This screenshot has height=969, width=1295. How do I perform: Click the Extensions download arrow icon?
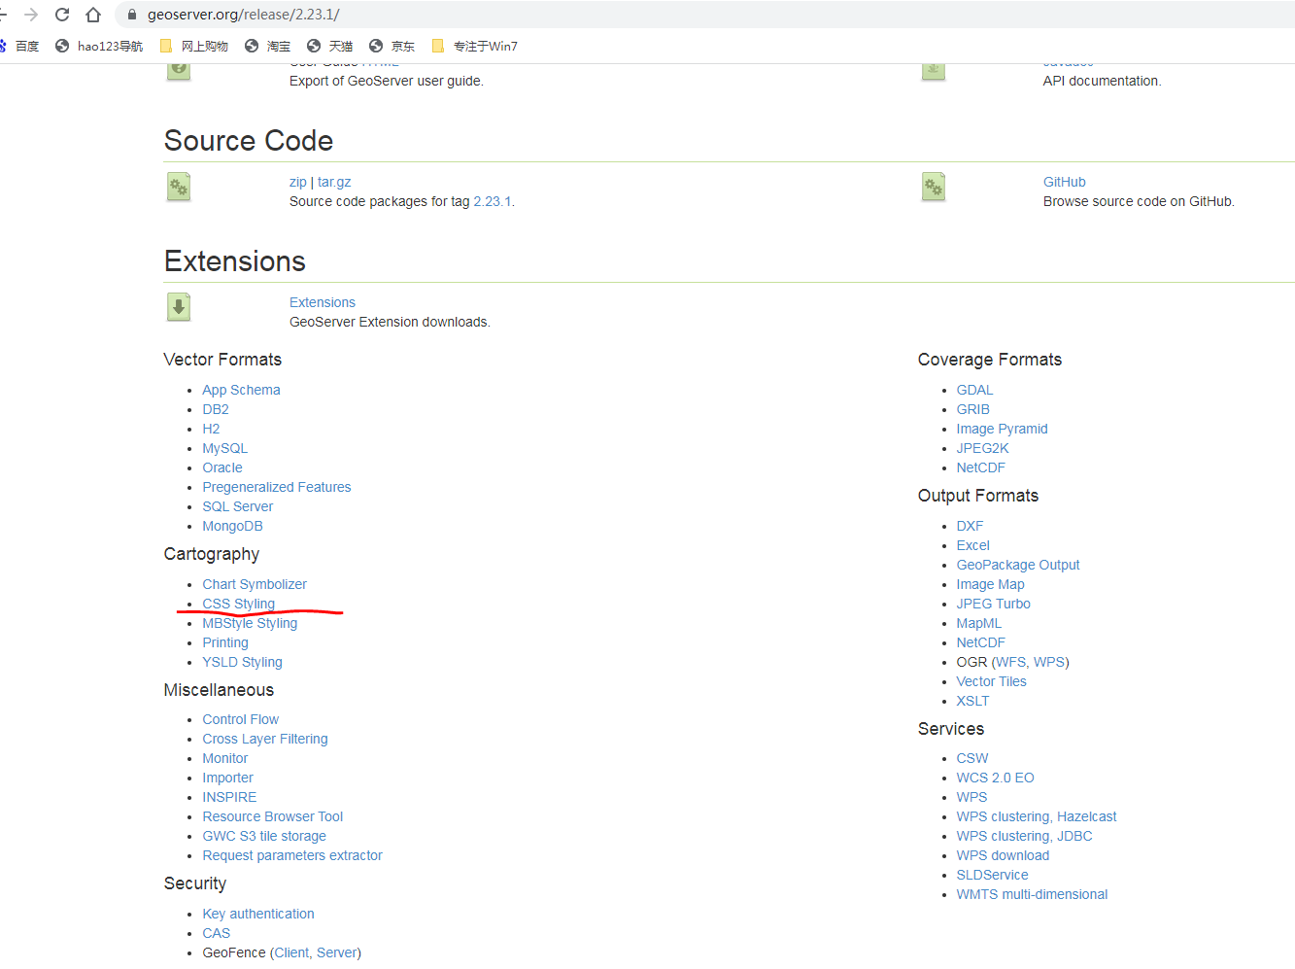click(x=179, y=307)
